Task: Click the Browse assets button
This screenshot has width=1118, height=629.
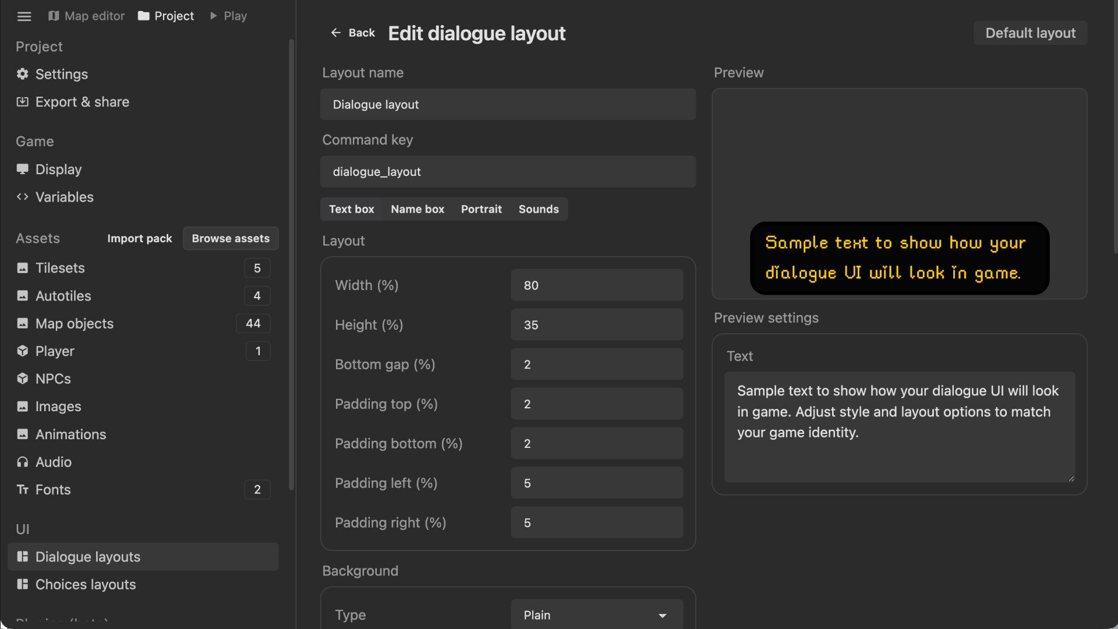Action: pos(231,239)
